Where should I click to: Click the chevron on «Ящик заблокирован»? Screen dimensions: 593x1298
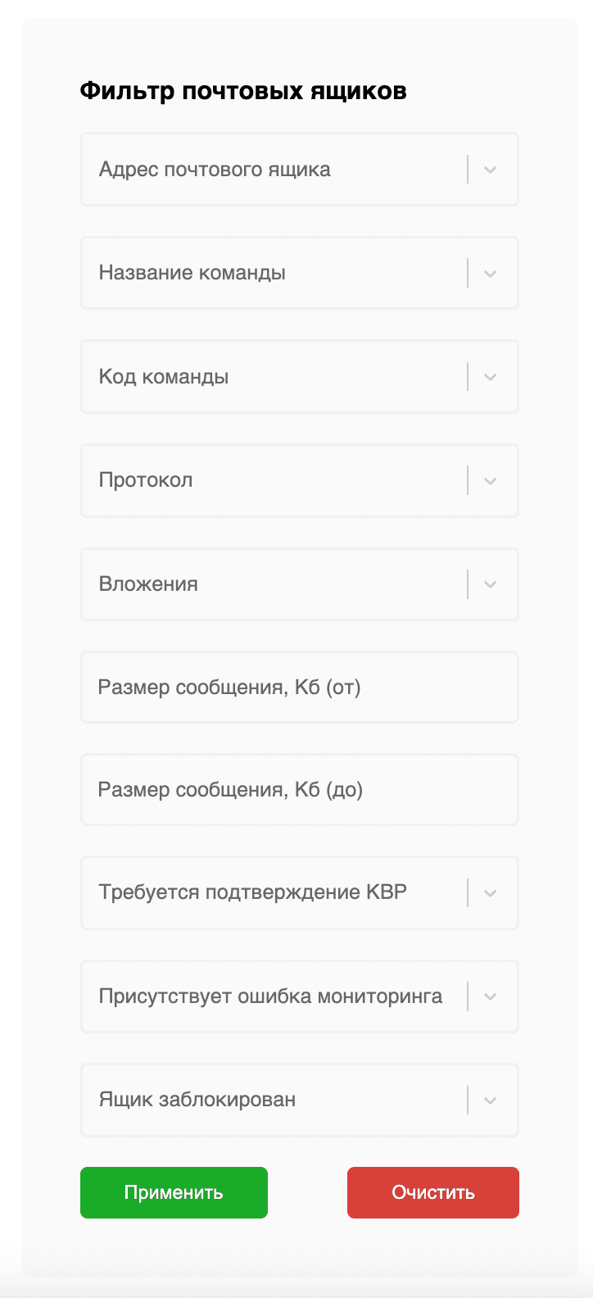(490, 1101)
